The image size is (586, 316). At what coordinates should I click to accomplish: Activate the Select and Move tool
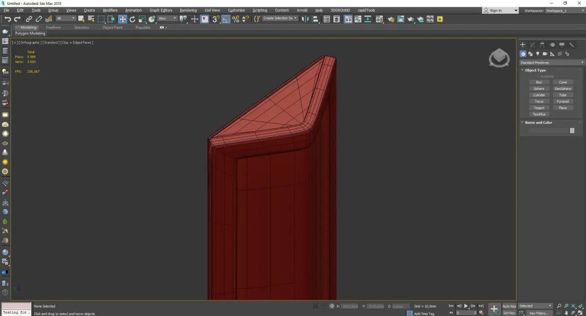(x=122, y=19)
